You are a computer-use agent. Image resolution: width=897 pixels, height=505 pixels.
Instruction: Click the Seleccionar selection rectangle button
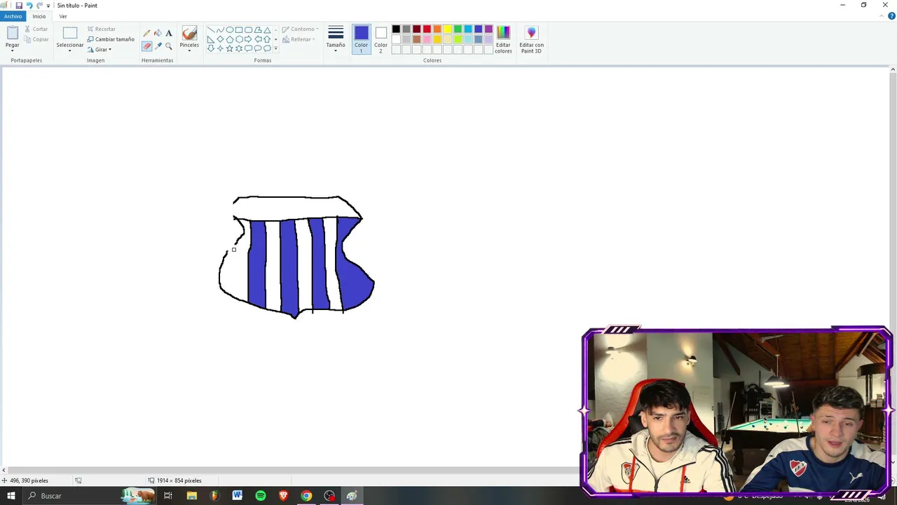coord(70,34)
